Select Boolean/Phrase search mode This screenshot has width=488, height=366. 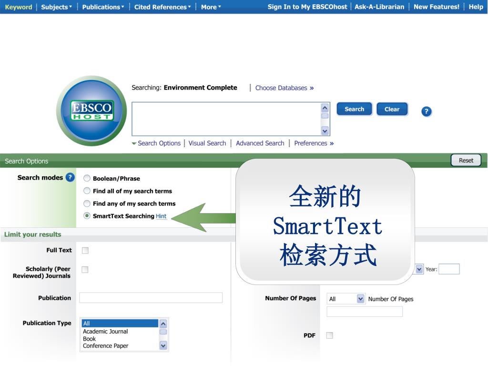[x=87, y=178]
